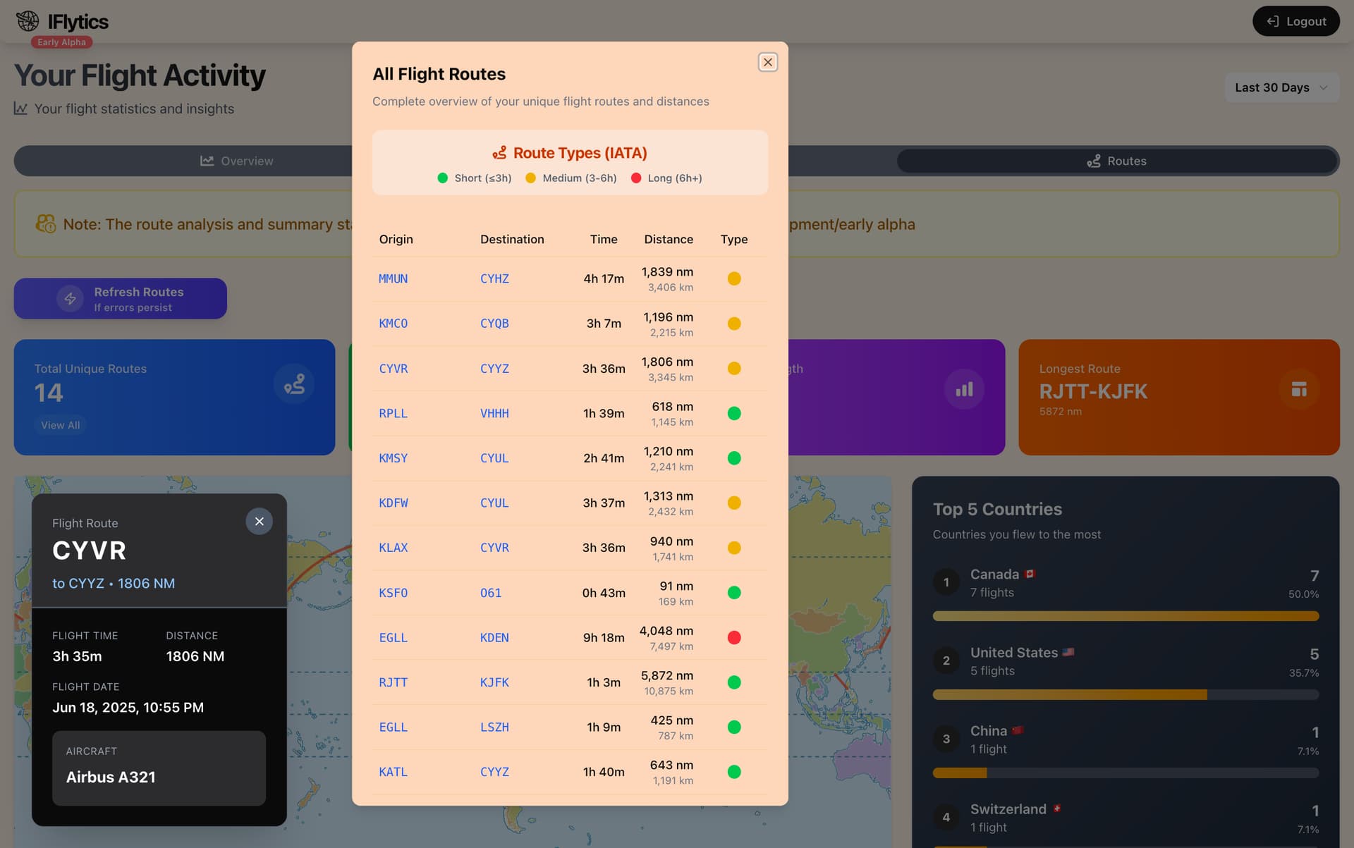Click the route icon in Total Unique Routes card
The image size is (1354, 848).
294,383
